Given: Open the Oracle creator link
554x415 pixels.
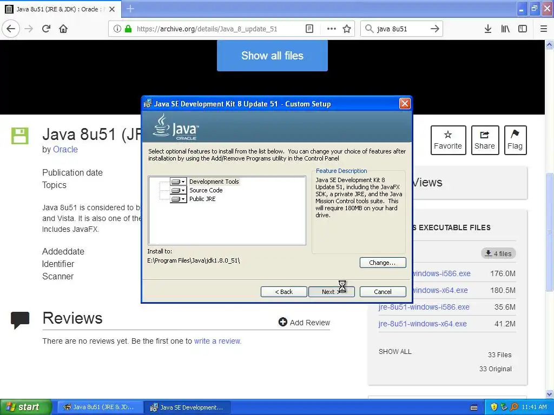Looking at the screenshot, I should coord(65,149).
